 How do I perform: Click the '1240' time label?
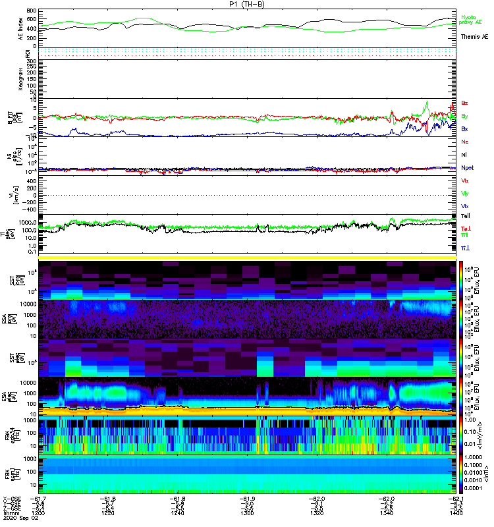(177, 513)
